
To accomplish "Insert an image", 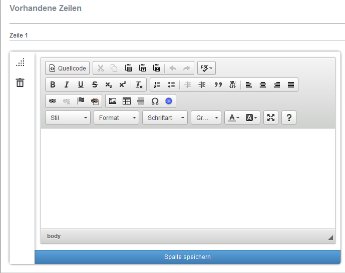I will [113, 101].
